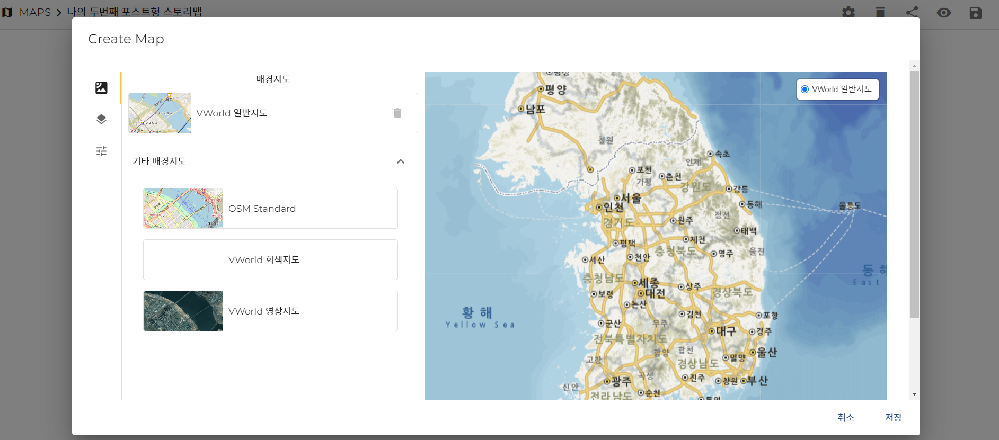The image size is (999, 440).
Task: Toggle the preview eye icon
Action: 944,12
